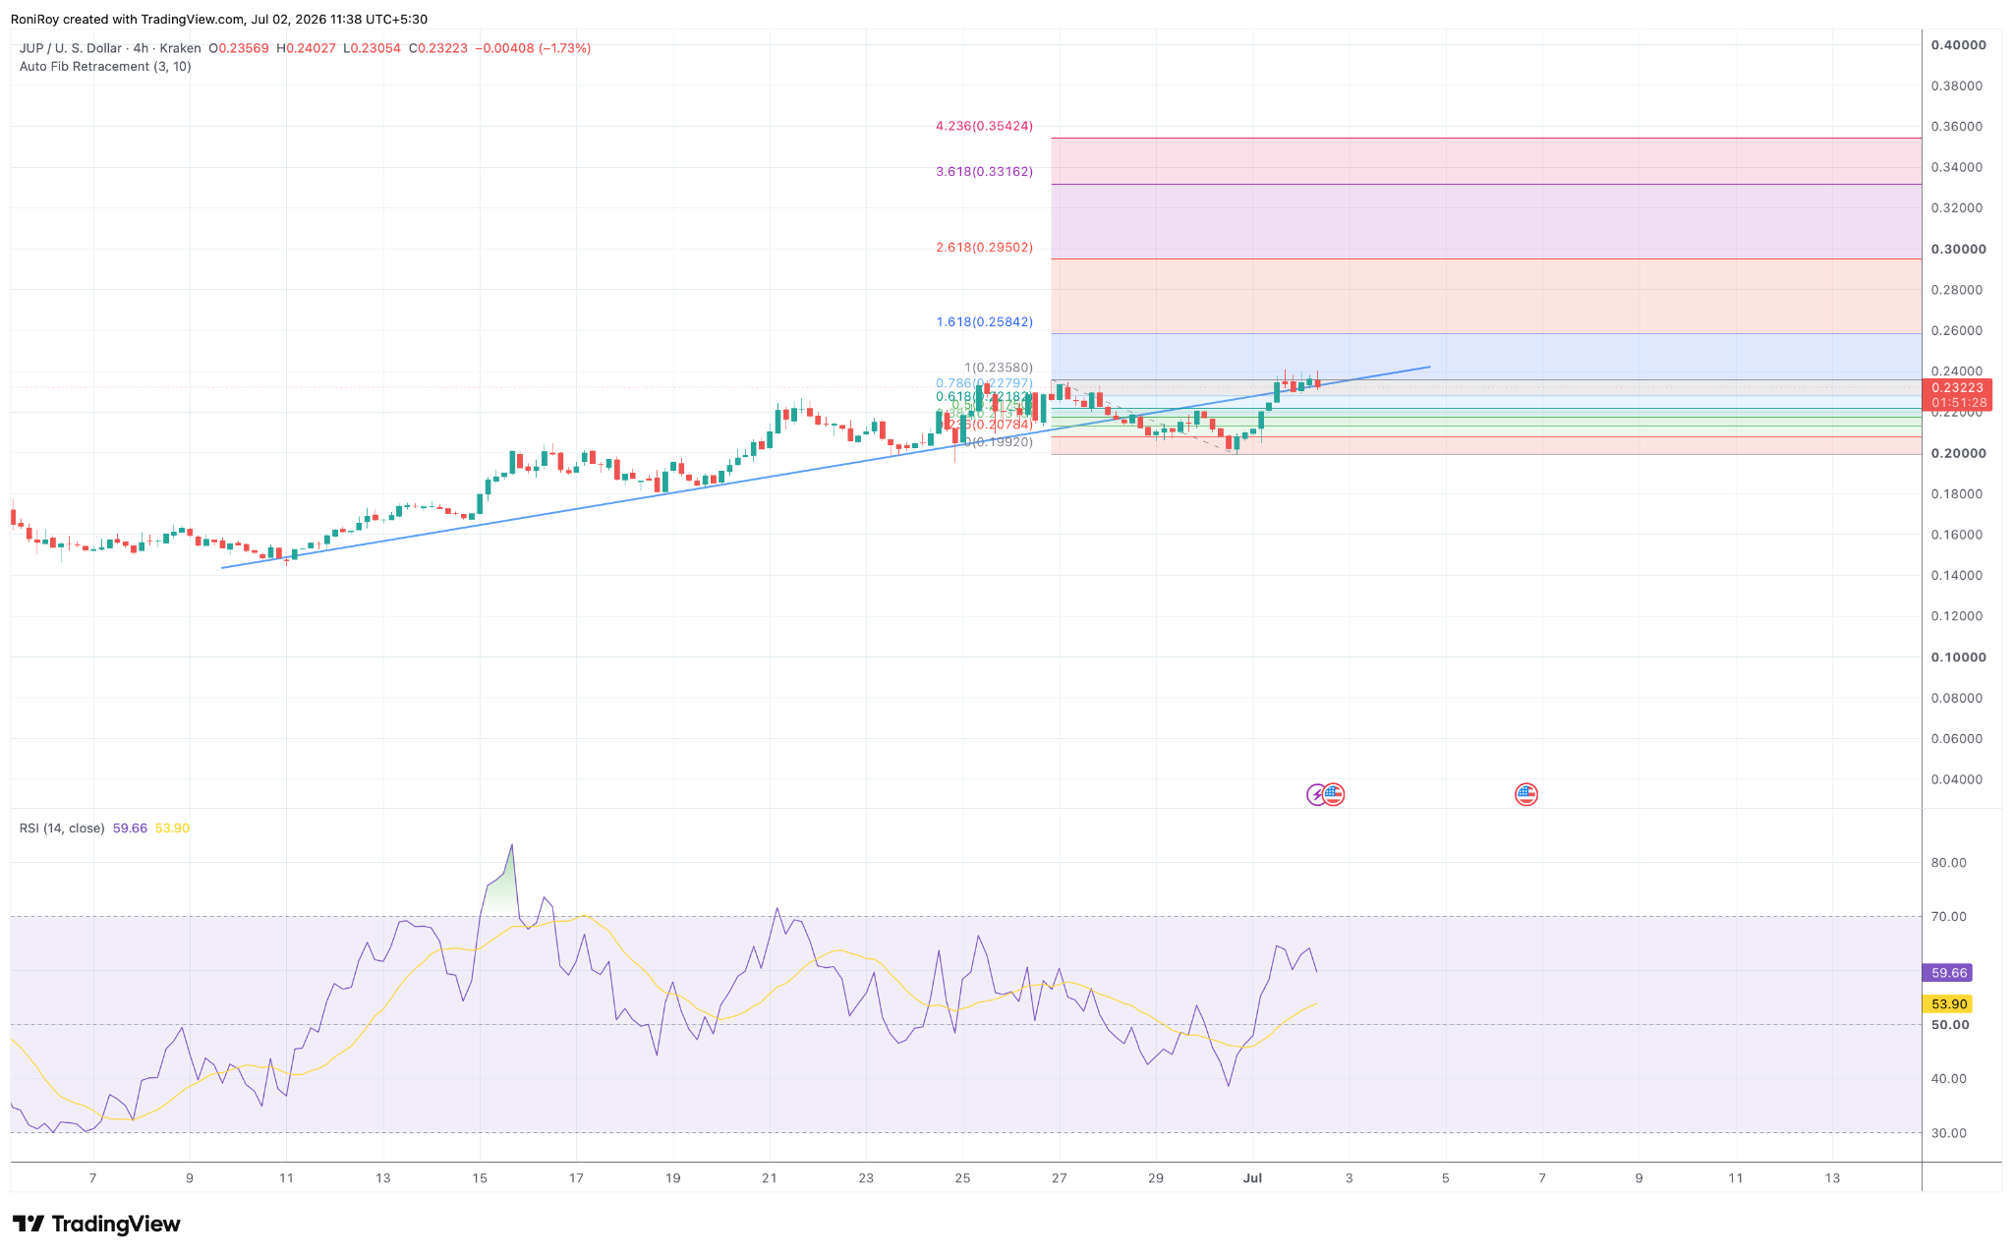Click the 2.618(0.29502) Fib level label
The image size is (2013, 1256).
click(984, 247)
